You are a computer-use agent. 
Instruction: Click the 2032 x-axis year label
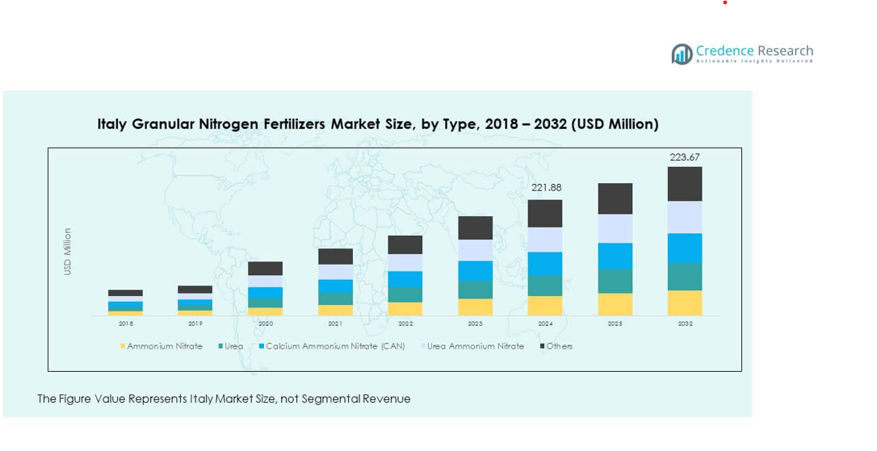pyautogui.click(x=684, y=324)
